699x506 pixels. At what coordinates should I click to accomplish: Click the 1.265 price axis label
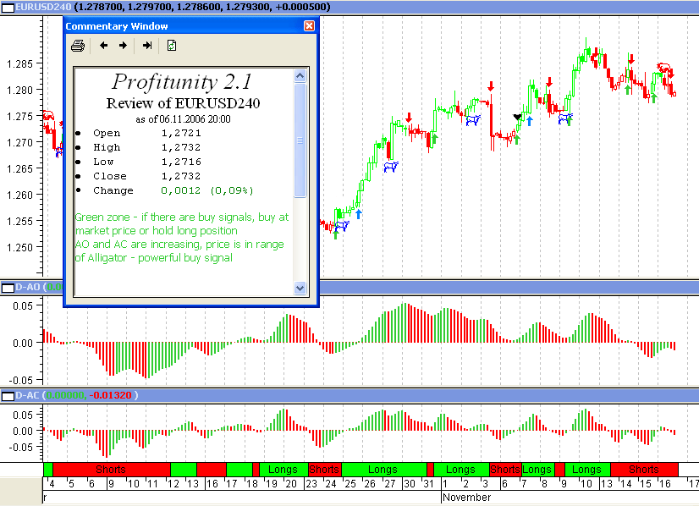(20, 169)
